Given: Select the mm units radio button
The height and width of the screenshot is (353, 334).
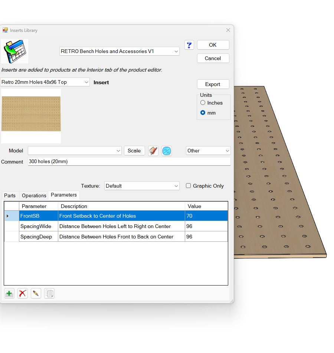Looking at the screenshot, I should pos(203,113).
